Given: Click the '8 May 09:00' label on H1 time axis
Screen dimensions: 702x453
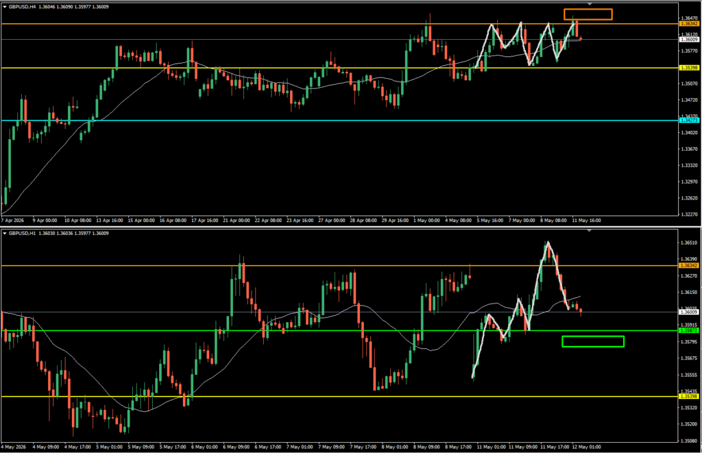Looking at the screenshot, I should pyautogui.click(x=426, y=447).
